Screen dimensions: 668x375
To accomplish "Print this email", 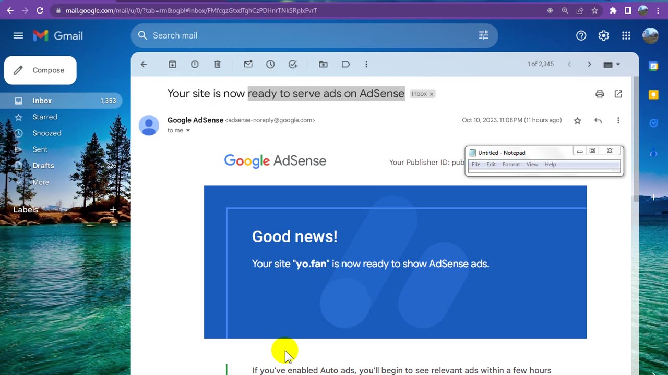I will click(x=600, y=94).
